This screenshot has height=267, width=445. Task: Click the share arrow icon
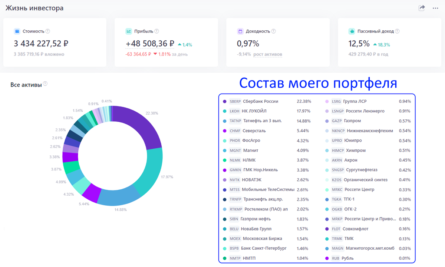[x=422, y=8]
